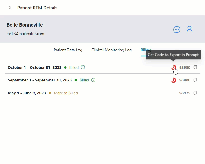Click the belle@mailinator.com email address
This screenshot has height=164, width=205.
(25, 34)
